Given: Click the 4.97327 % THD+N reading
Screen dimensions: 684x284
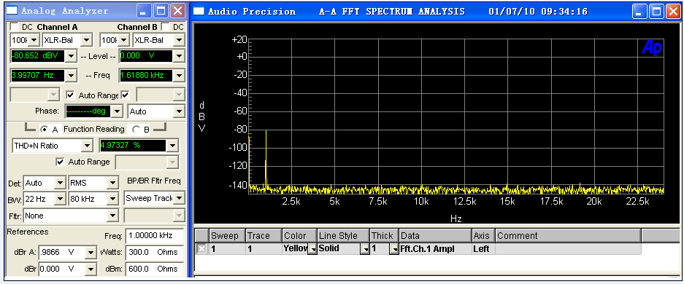Looking at the screenshot, I should click(x=133, y=146).
